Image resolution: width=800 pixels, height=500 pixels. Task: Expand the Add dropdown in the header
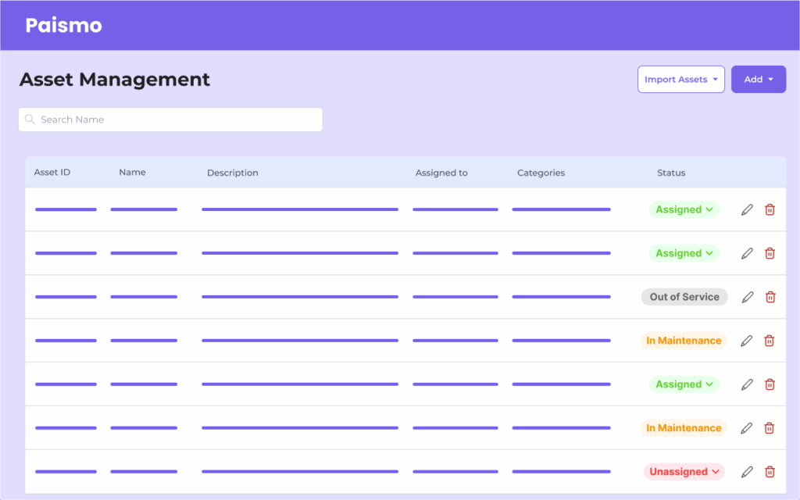[758, 79]
